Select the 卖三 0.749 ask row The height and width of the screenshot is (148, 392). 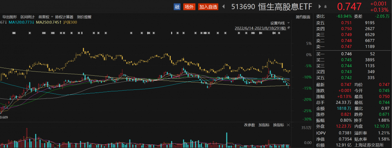(353, 35)
